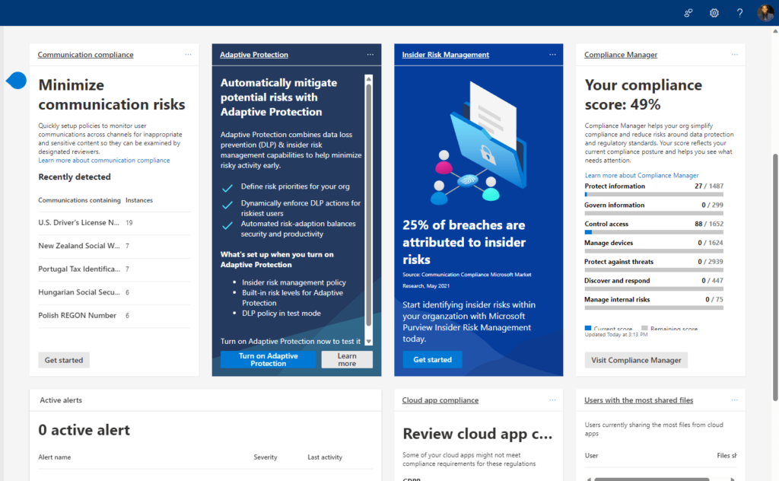Screen dimensions: 779x481
Task: Click the Control access progress bar
Action: 653,232
